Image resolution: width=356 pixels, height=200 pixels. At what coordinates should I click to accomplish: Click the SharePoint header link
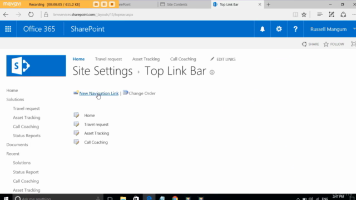(x=88, y=29)
